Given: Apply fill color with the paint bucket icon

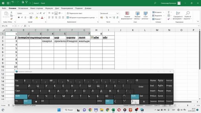Looking at the screenshot, I should point(37,18).
